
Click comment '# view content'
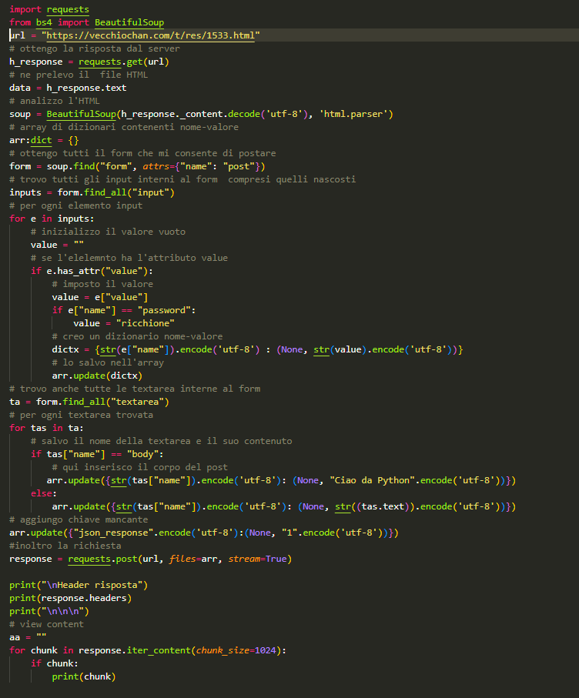tap(46, 625)
